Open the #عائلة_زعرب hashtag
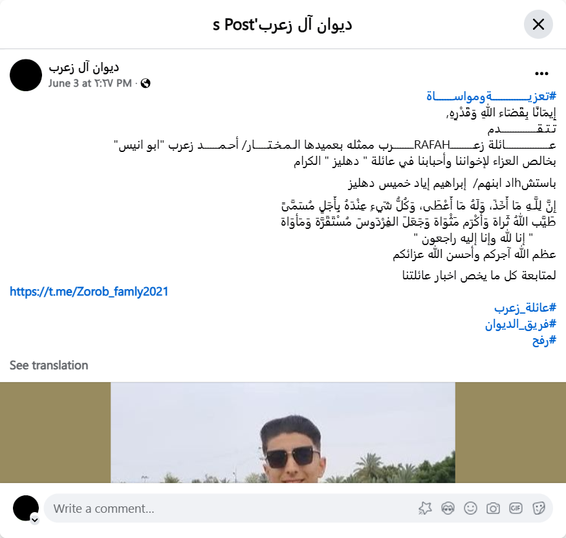 (525, 308)
